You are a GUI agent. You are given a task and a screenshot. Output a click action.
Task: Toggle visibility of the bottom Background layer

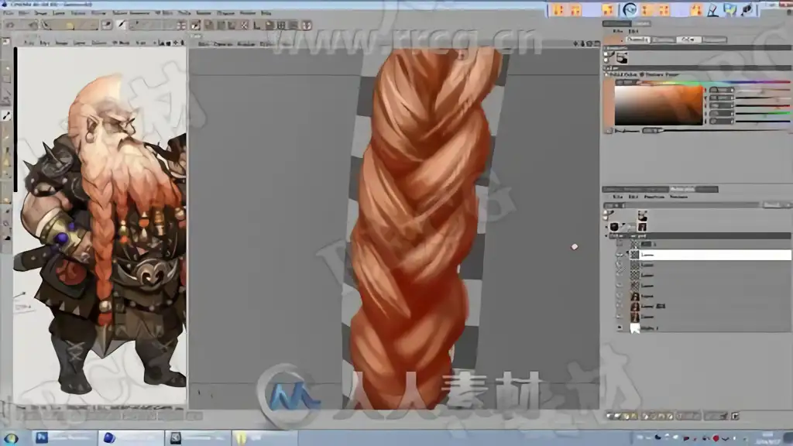[620, 328]
